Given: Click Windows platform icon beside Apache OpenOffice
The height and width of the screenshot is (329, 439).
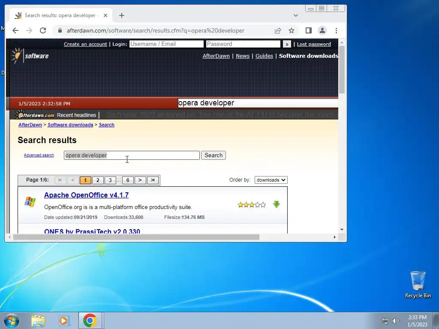Looking at the screenshot, I should [30, 202].
